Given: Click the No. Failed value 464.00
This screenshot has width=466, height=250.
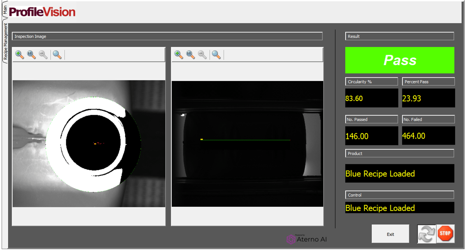Looking at the screenshot, I should (428, 136).
